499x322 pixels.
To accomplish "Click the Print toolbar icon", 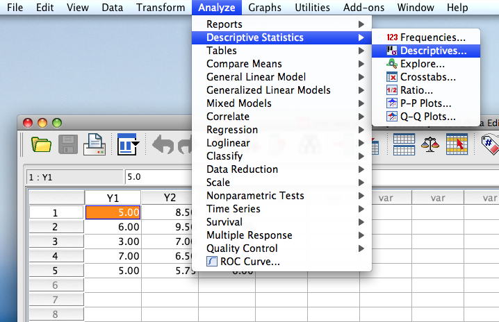I will (x=95, y=144).
